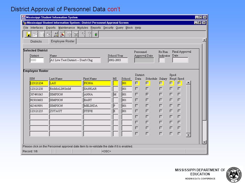The width and height of the screenshot is (245, 184).
Task: Click roster scrollbar up arrow
Action: [188, 83]
